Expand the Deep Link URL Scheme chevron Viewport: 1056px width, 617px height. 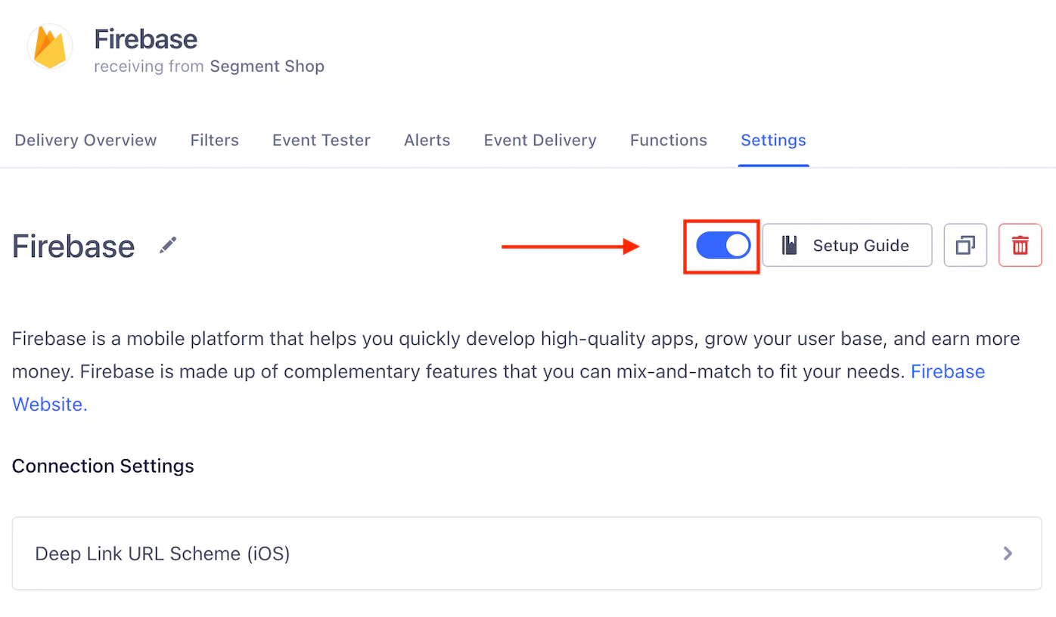1008,553
